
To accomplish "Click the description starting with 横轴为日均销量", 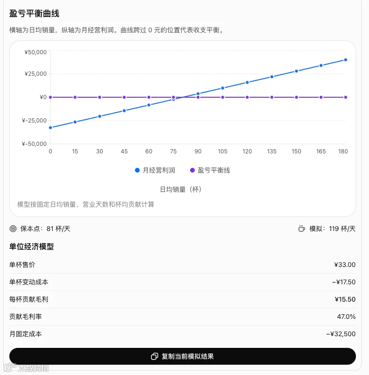I will [x=117, y=30].
